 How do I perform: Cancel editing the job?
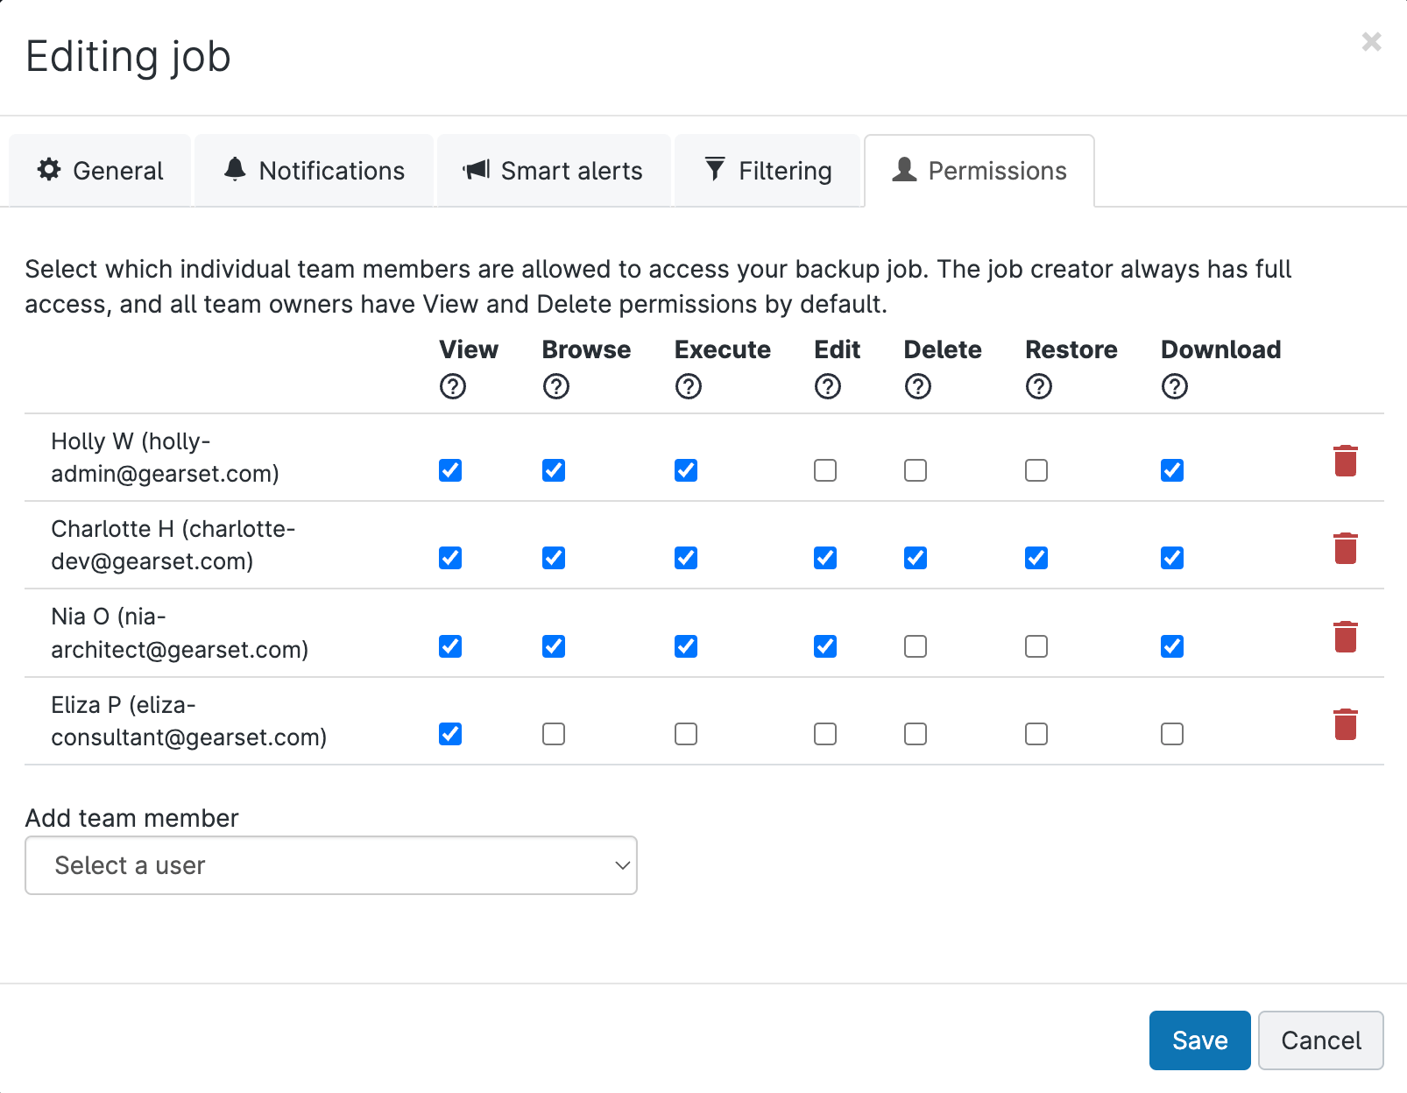pos(1320,1040)
